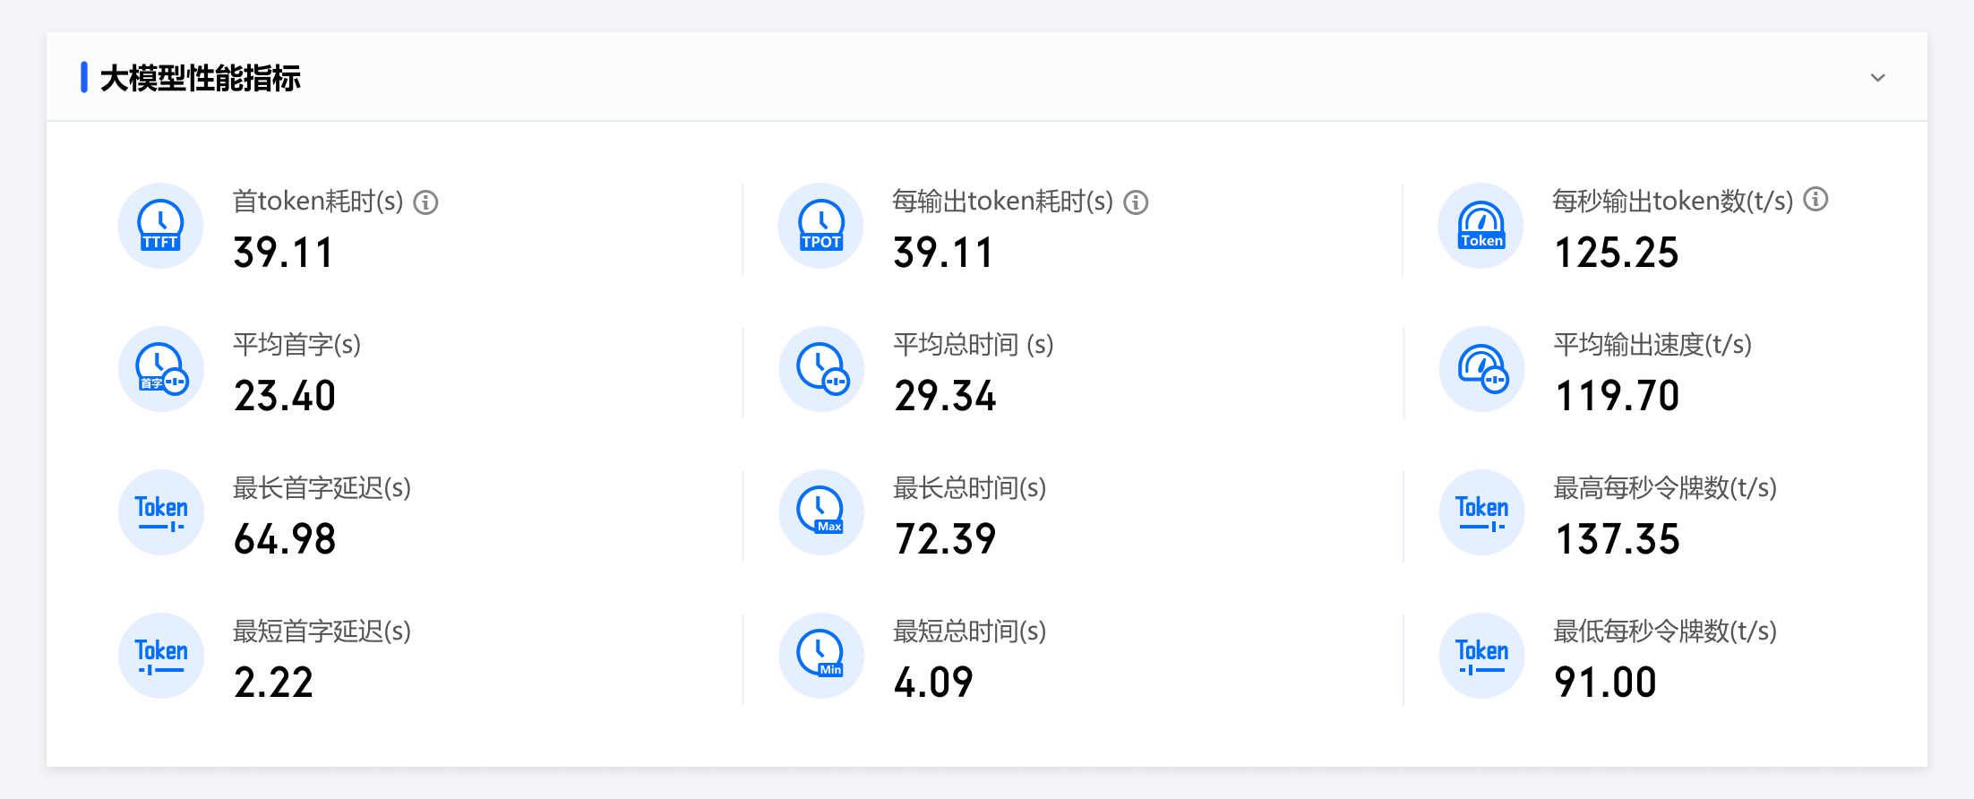Click the Token icon beside 最短首字延迟
The width and height of the screenshot is (1974, 799).
click(161, 656)
